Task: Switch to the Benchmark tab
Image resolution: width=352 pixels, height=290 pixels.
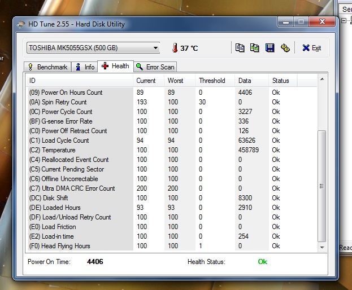Action: [x=47, y=67]
